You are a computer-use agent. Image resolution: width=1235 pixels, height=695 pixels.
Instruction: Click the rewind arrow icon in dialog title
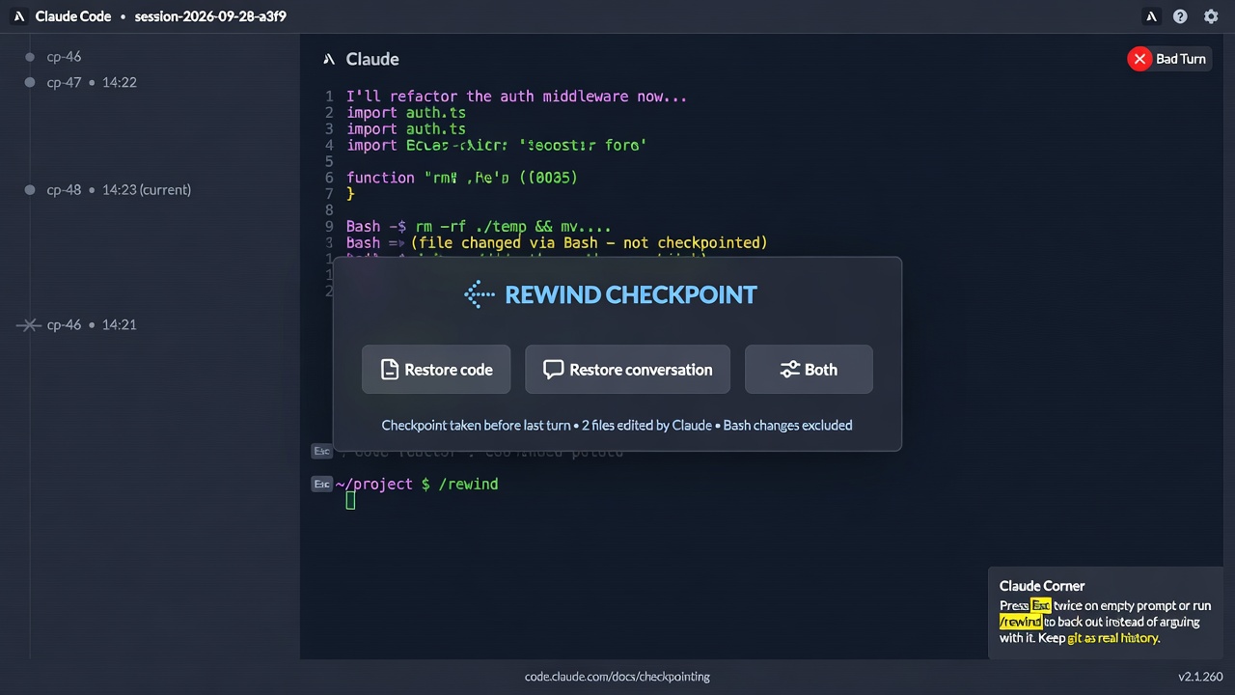480,294
